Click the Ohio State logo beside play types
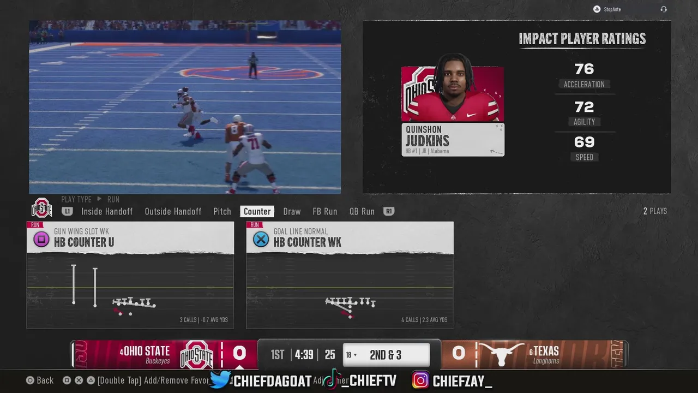The width and height of the screenshot is (698, 393). [x=42, y=208]
